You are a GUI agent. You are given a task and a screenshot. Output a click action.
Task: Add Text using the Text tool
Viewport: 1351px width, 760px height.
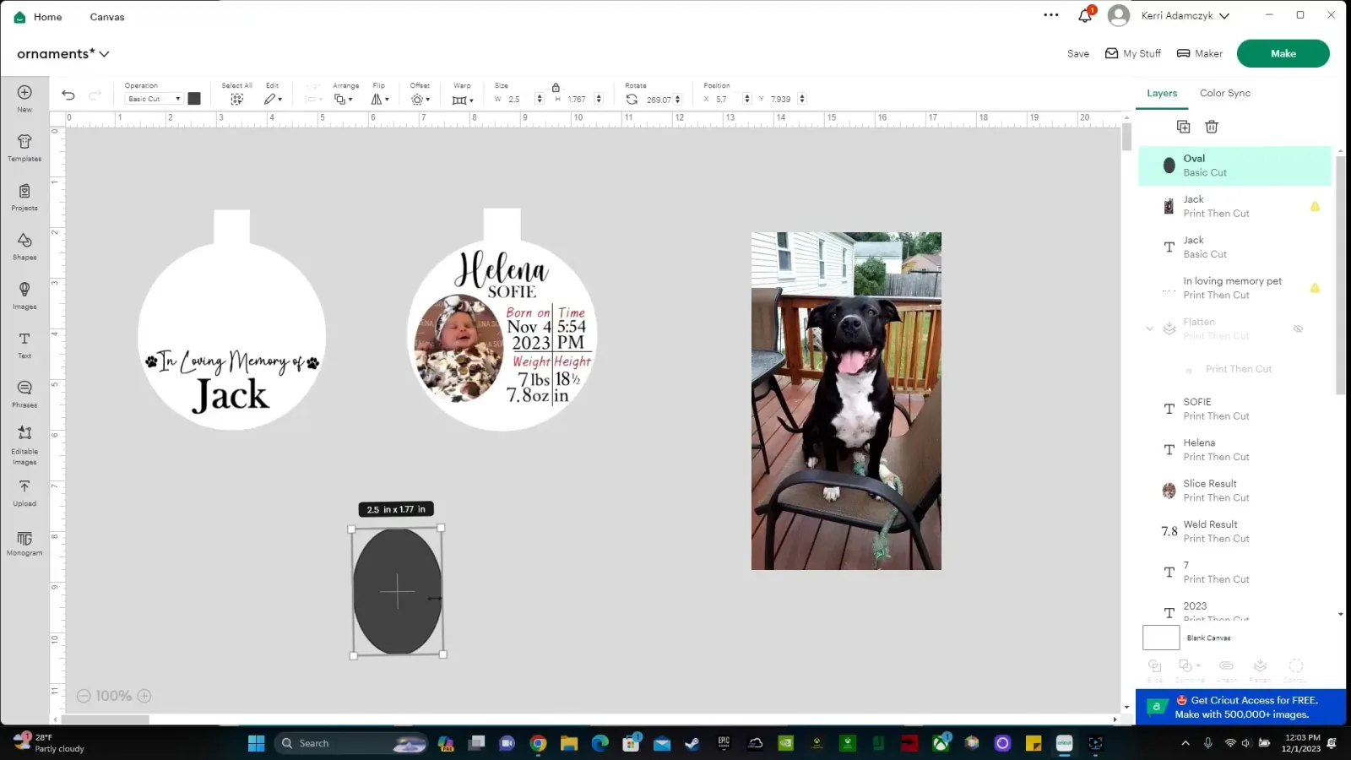tap(24, 345)
